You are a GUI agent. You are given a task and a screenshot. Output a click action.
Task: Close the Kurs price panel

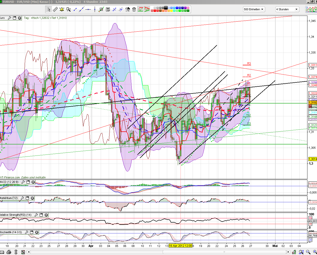click(x=19, y=18)
